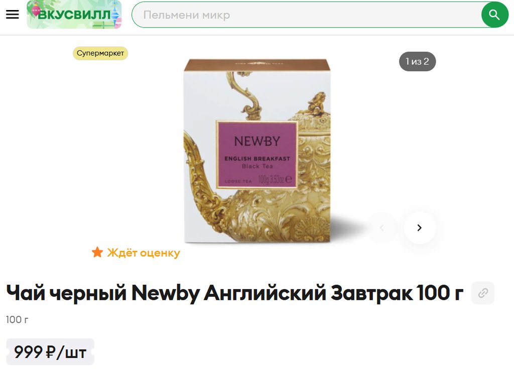Go to previous product photo with left chevron

(x=381, y=227)
